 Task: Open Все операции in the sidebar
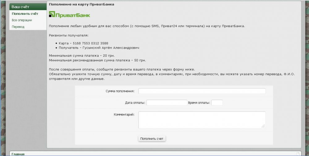pyautogui.click(x=22, y=20)
